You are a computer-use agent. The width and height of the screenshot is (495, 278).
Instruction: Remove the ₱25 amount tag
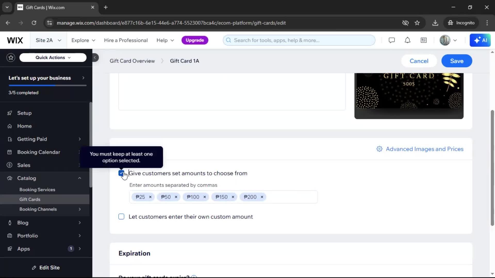coord(150,197)
